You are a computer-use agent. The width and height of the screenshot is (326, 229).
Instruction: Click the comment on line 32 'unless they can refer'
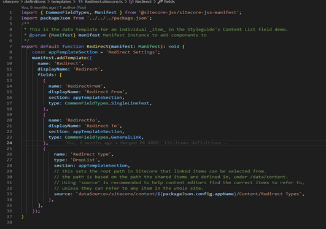pos(129,188)
